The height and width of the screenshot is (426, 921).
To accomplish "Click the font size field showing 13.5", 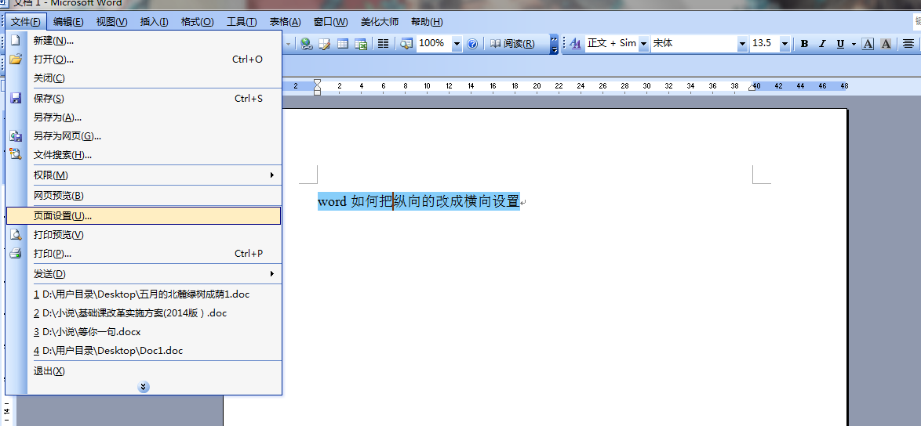I will [x=765, y=43].
